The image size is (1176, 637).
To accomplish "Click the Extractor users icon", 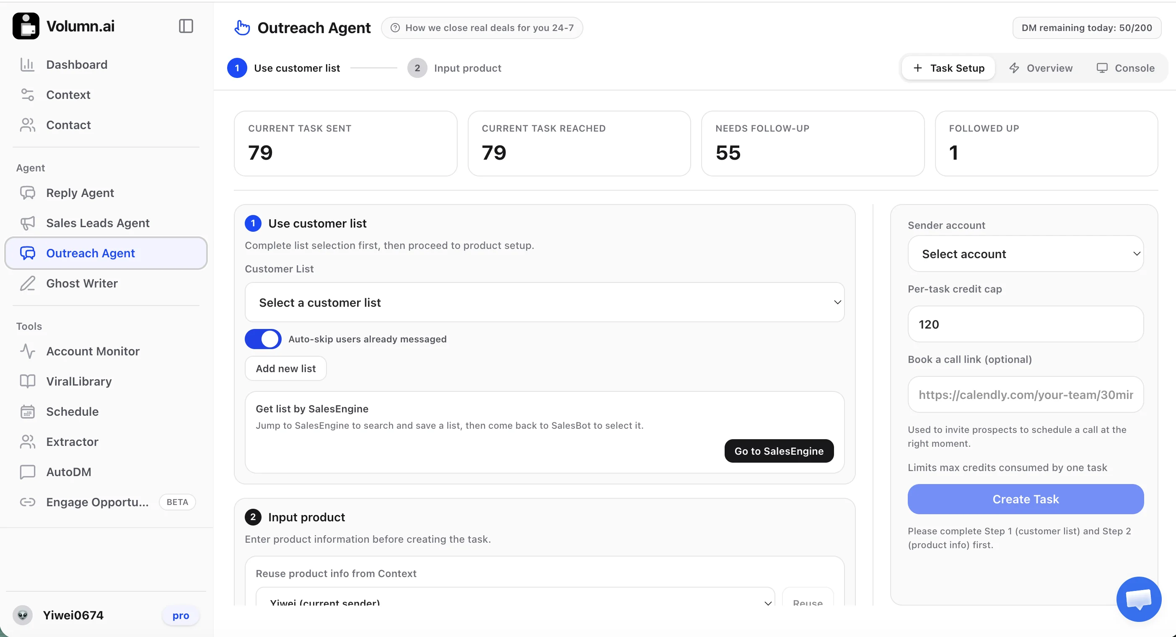I will (27, 442).
